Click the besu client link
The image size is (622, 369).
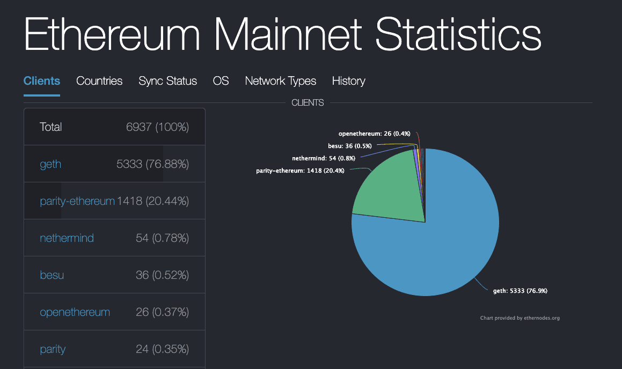pos(52,275)
